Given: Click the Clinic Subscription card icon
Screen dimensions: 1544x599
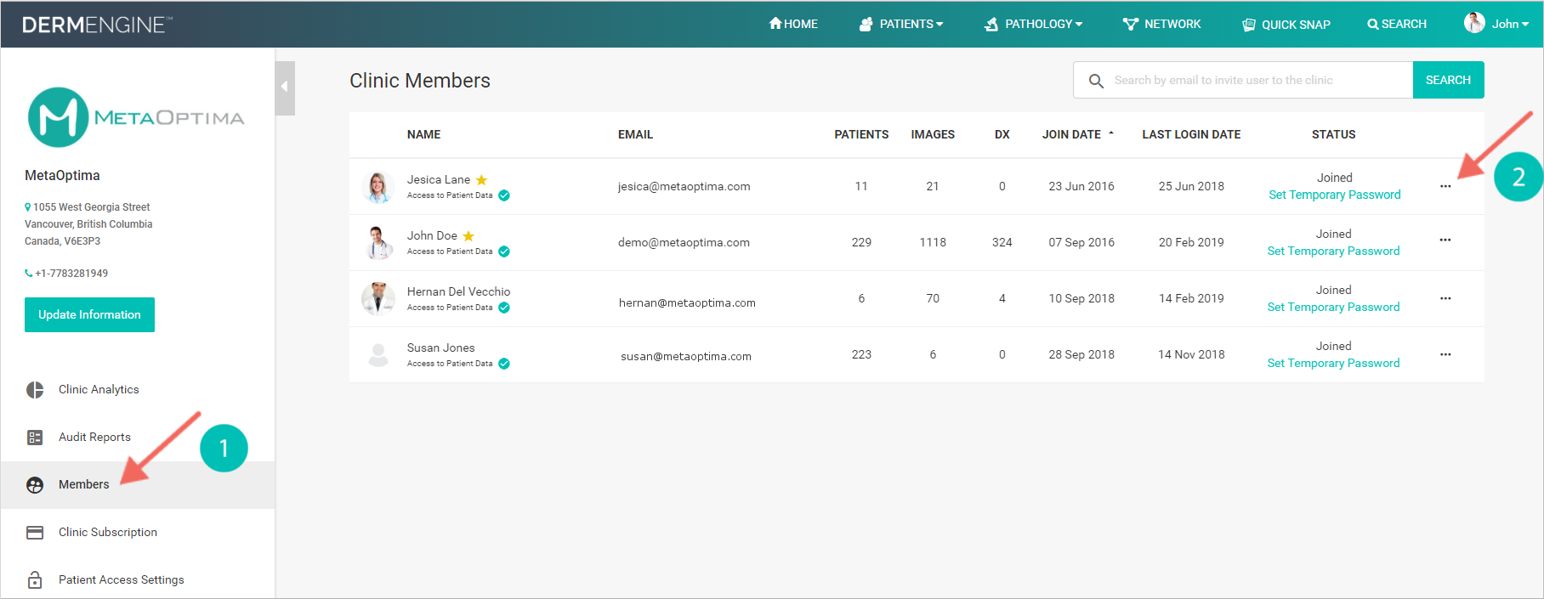Looking at the screenshot, I should 35,533.
